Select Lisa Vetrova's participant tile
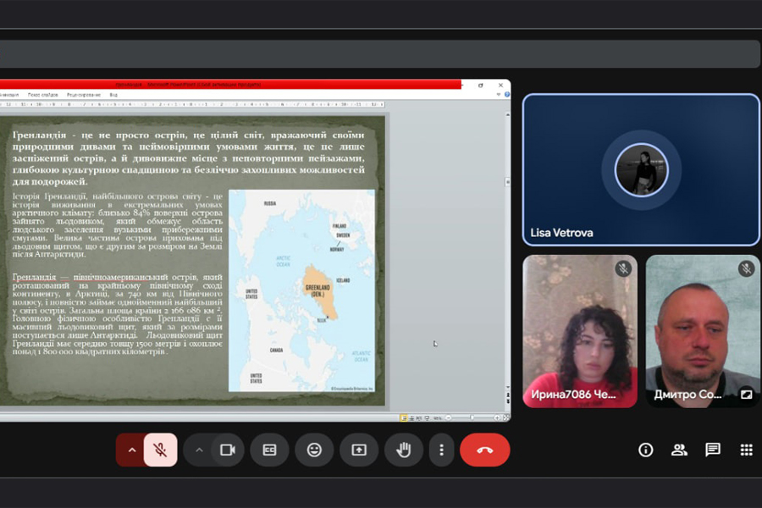The height and width of the screenshot is (508, 762). (641, 169)
